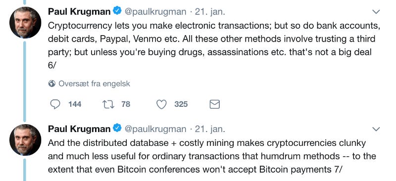Like the tweet with 325 likes

tap(161, 104)
